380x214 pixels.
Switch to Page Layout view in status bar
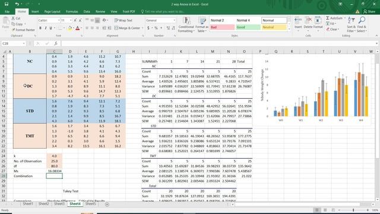click(325, 210)
